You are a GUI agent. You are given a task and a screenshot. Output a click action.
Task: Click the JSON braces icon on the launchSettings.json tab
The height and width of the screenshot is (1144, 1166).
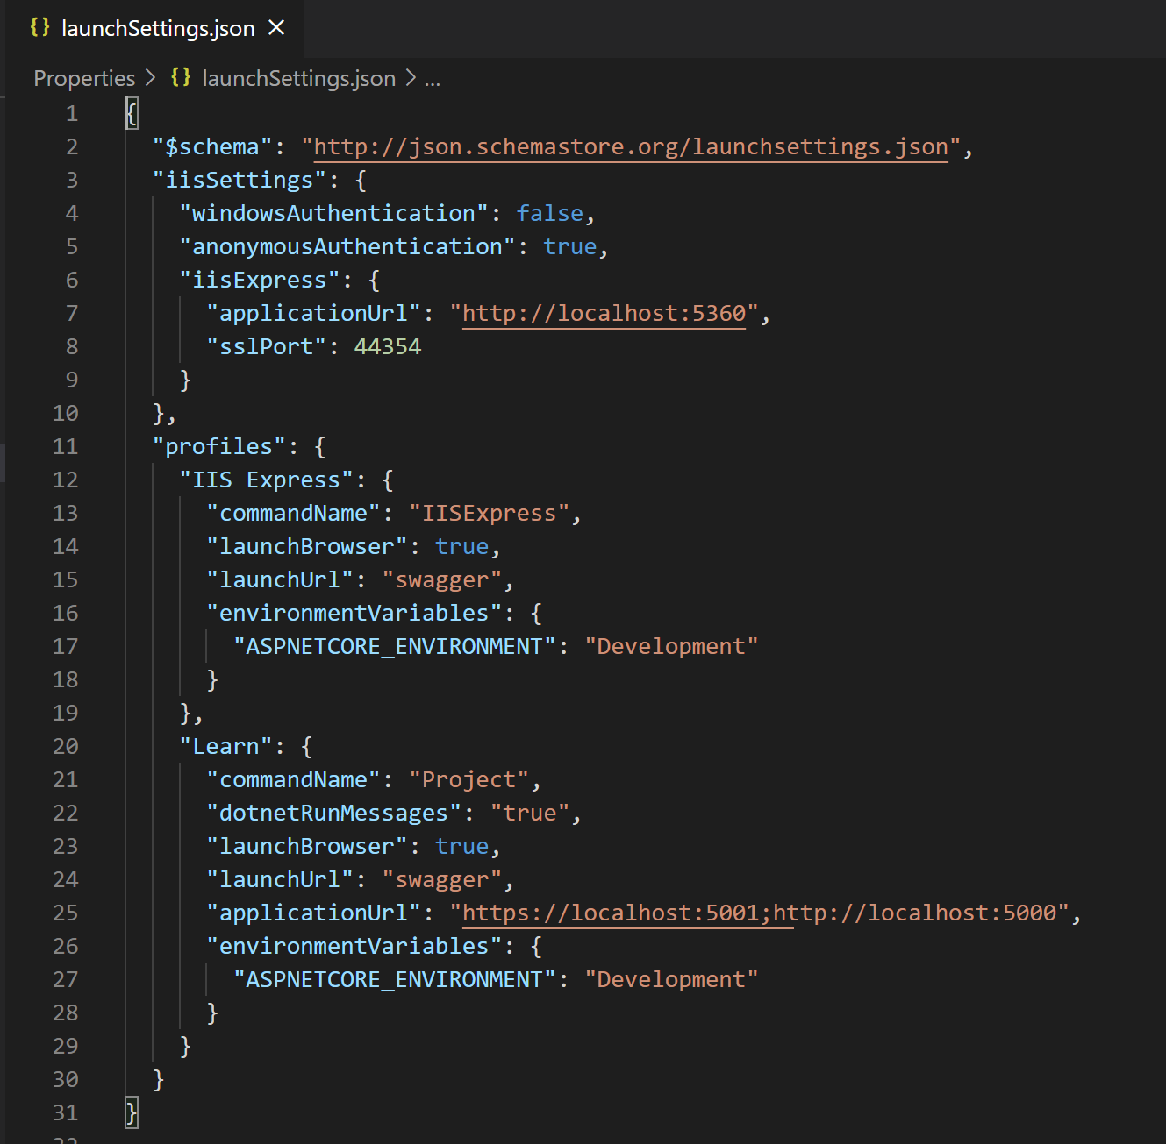point(39,27)
